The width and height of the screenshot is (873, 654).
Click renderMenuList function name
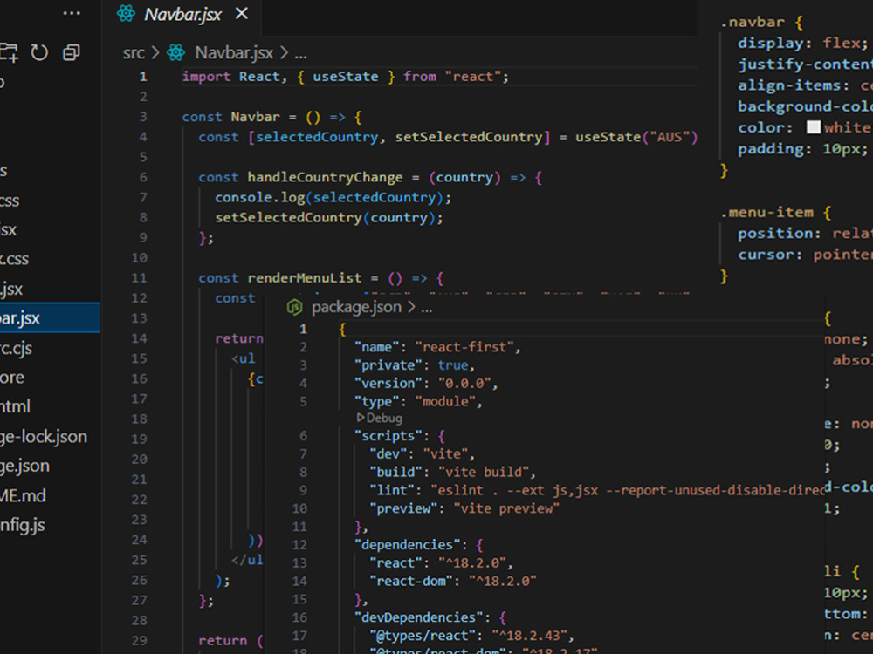(305, 278)
